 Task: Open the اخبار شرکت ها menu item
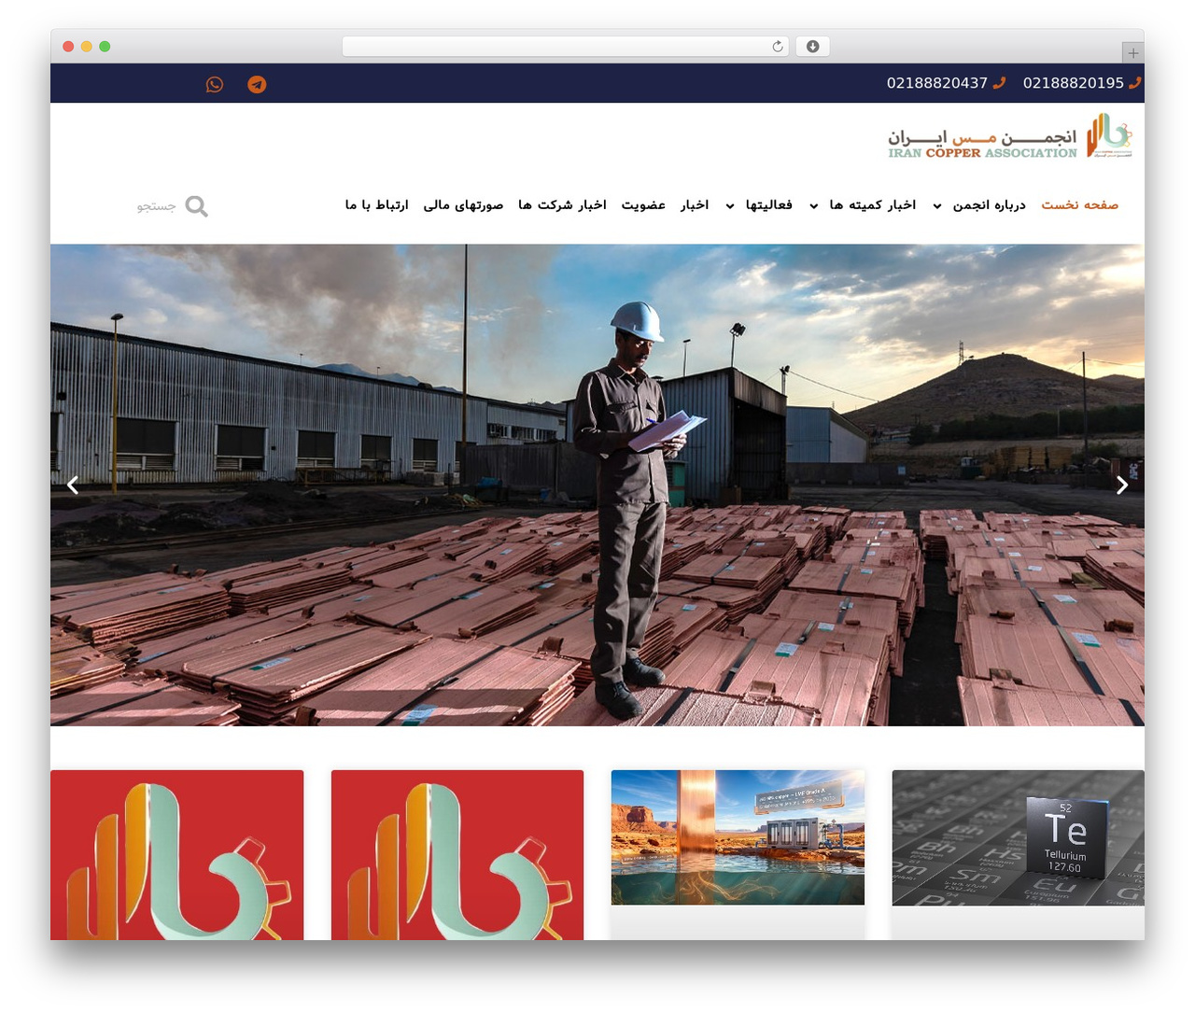pos(562,204)
